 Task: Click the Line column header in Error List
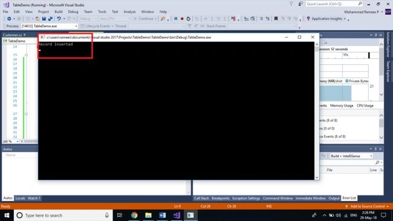click(x=373, y=170)
